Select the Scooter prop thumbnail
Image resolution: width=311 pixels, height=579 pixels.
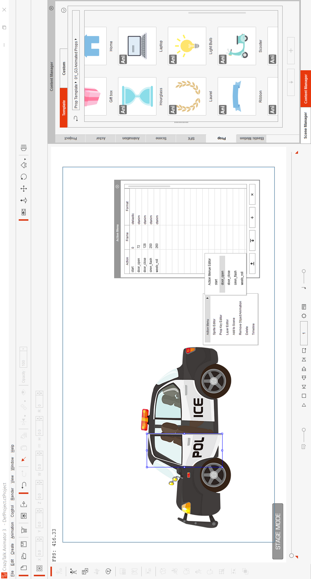coord(237,46)
